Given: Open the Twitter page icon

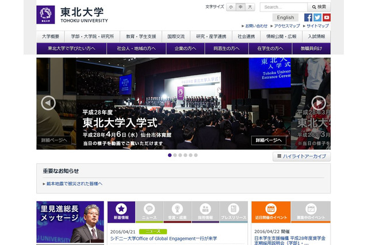Looking at the screenshot, I should tap(317, 17).
